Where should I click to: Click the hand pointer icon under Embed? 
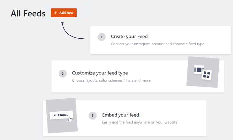coord(70,119)
